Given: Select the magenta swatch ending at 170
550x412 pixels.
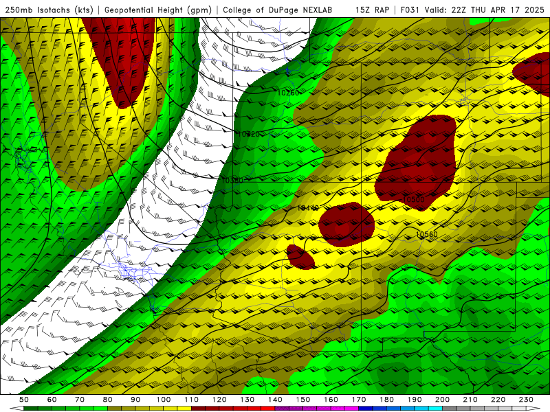Looking at the screenshot, I should point(351,408).
